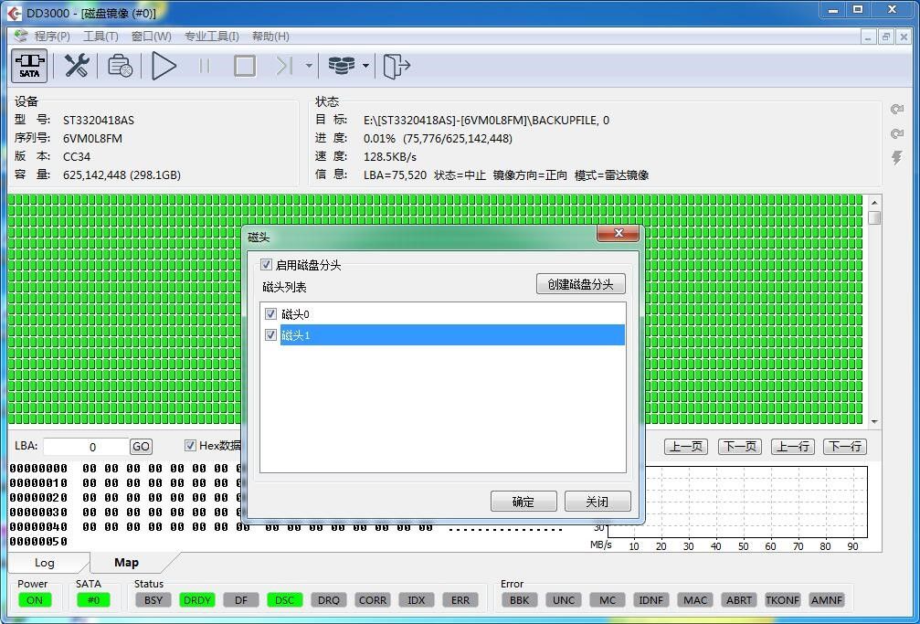This screenshot has height=624, width=920.
Task: Move down one row with 下一行
Action: [845, 447]
